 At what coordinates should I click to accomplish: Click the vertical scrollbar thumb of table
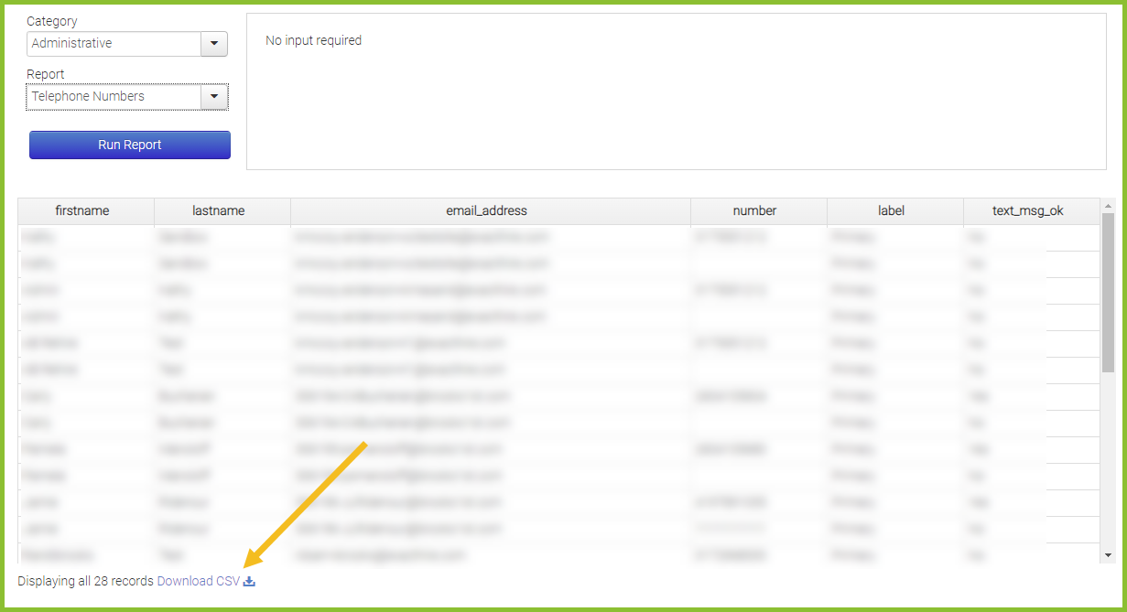click(x=1108, y=293)
